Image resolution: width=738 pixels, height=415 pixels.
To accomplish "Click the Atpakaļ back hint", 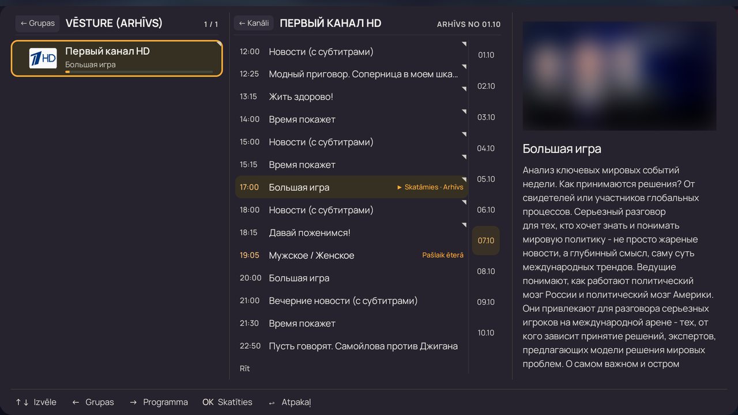I will pyautogui.click(x=289, y=402).
